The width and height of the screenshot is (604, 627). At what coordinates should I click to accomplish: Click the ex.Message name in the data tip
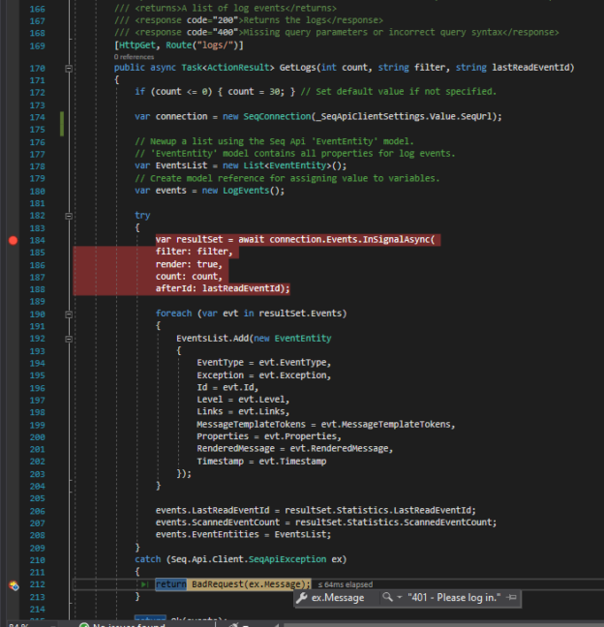[x=338, y=598]
